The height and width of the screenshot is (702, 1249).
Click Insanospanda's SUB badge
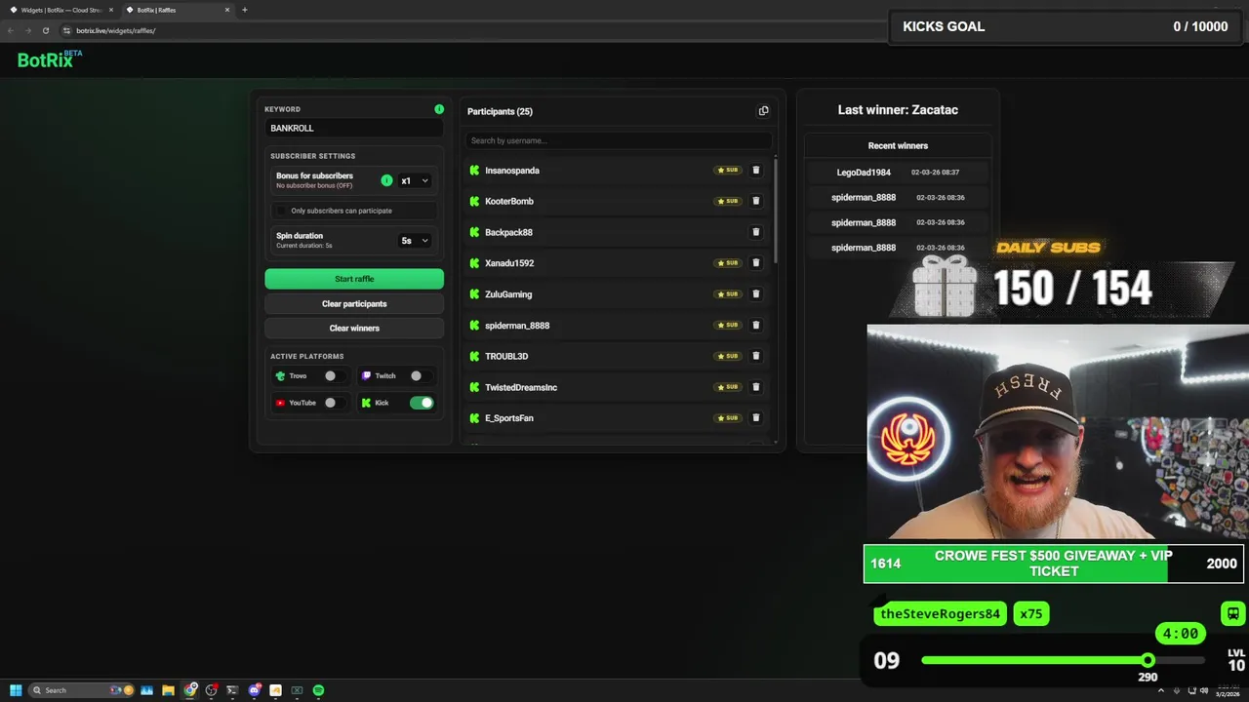[x=728, y=171]
